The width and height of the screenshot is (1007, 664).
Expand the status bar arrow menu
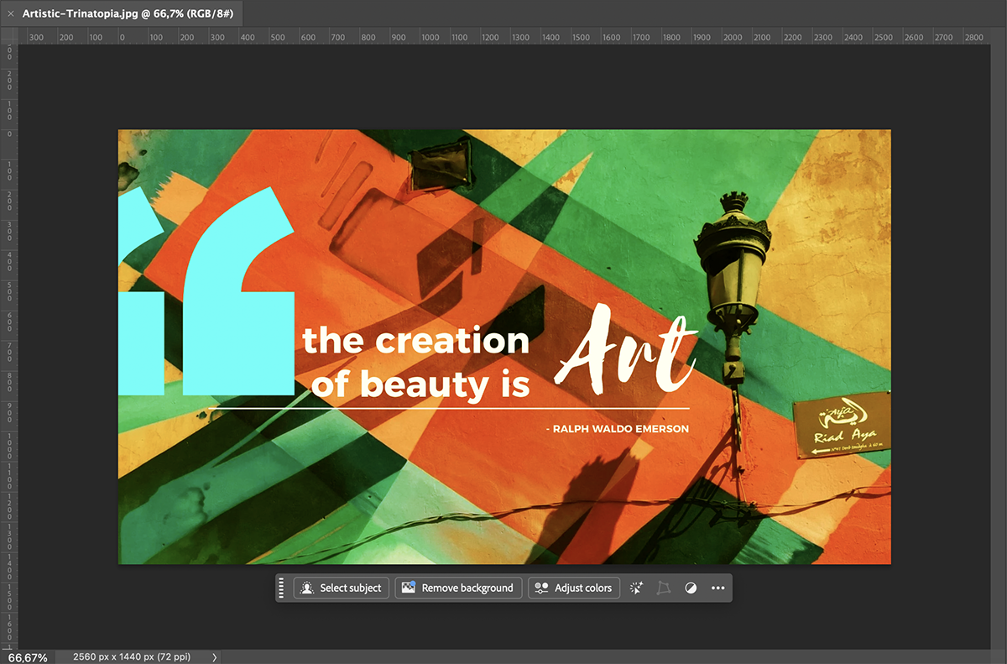coord(214,657)
